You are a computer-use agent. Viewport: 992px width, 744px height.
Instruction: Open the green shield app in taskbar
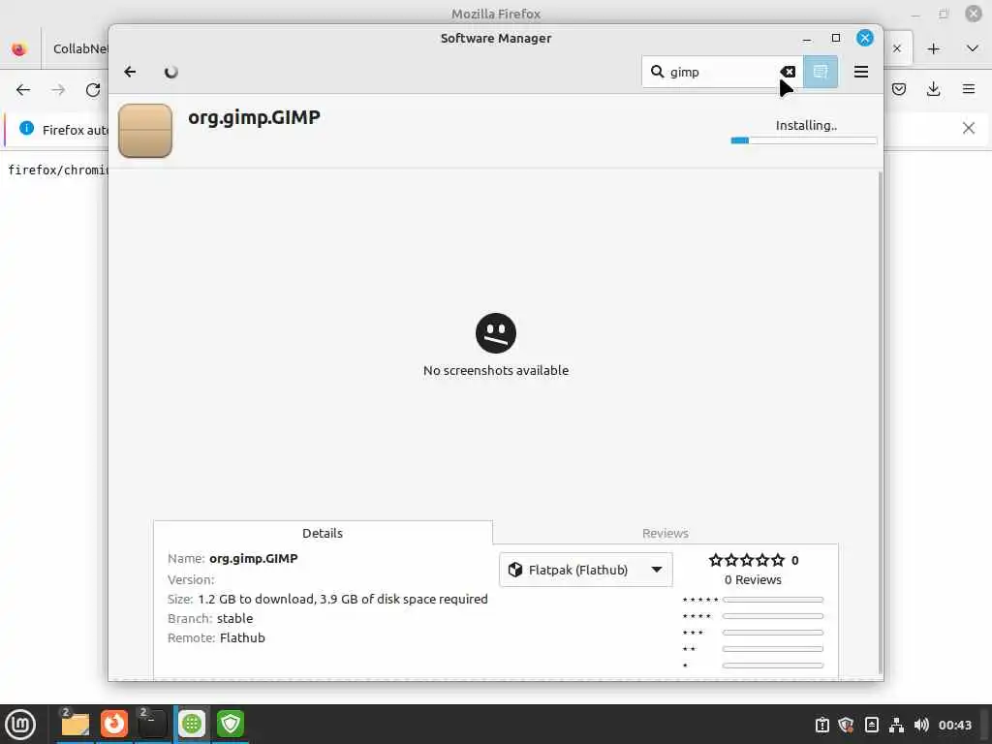[231, 724]
